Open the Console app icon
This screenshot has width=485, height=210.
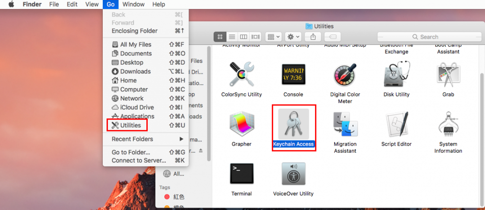[x=293, y=74]
